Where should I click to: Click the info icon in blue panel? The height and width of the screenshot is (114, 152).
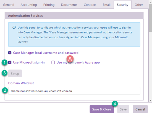click(14, 28)
